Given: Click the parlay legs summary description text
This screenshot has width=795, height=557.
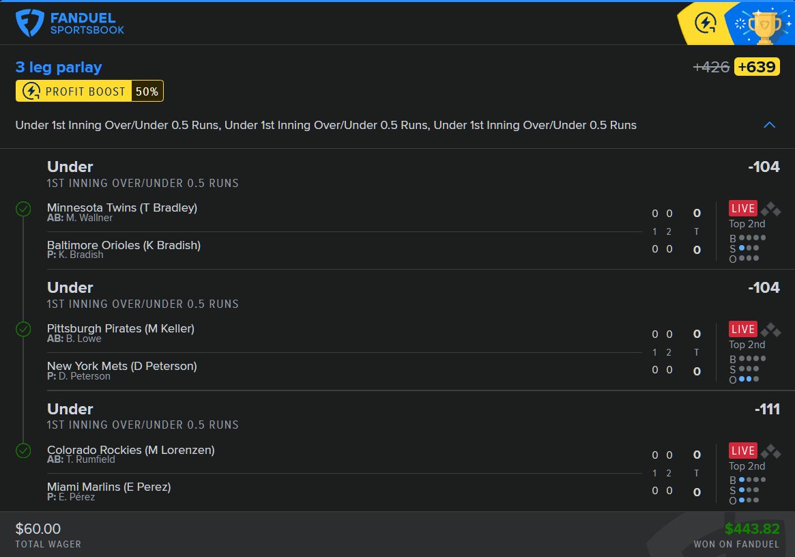Looking at the screenshot, I should 326,126.
